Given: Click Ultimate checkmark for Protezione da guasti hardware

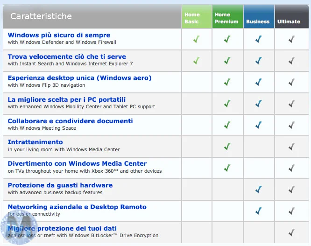Looking at the screenshot, I should 291,190.
